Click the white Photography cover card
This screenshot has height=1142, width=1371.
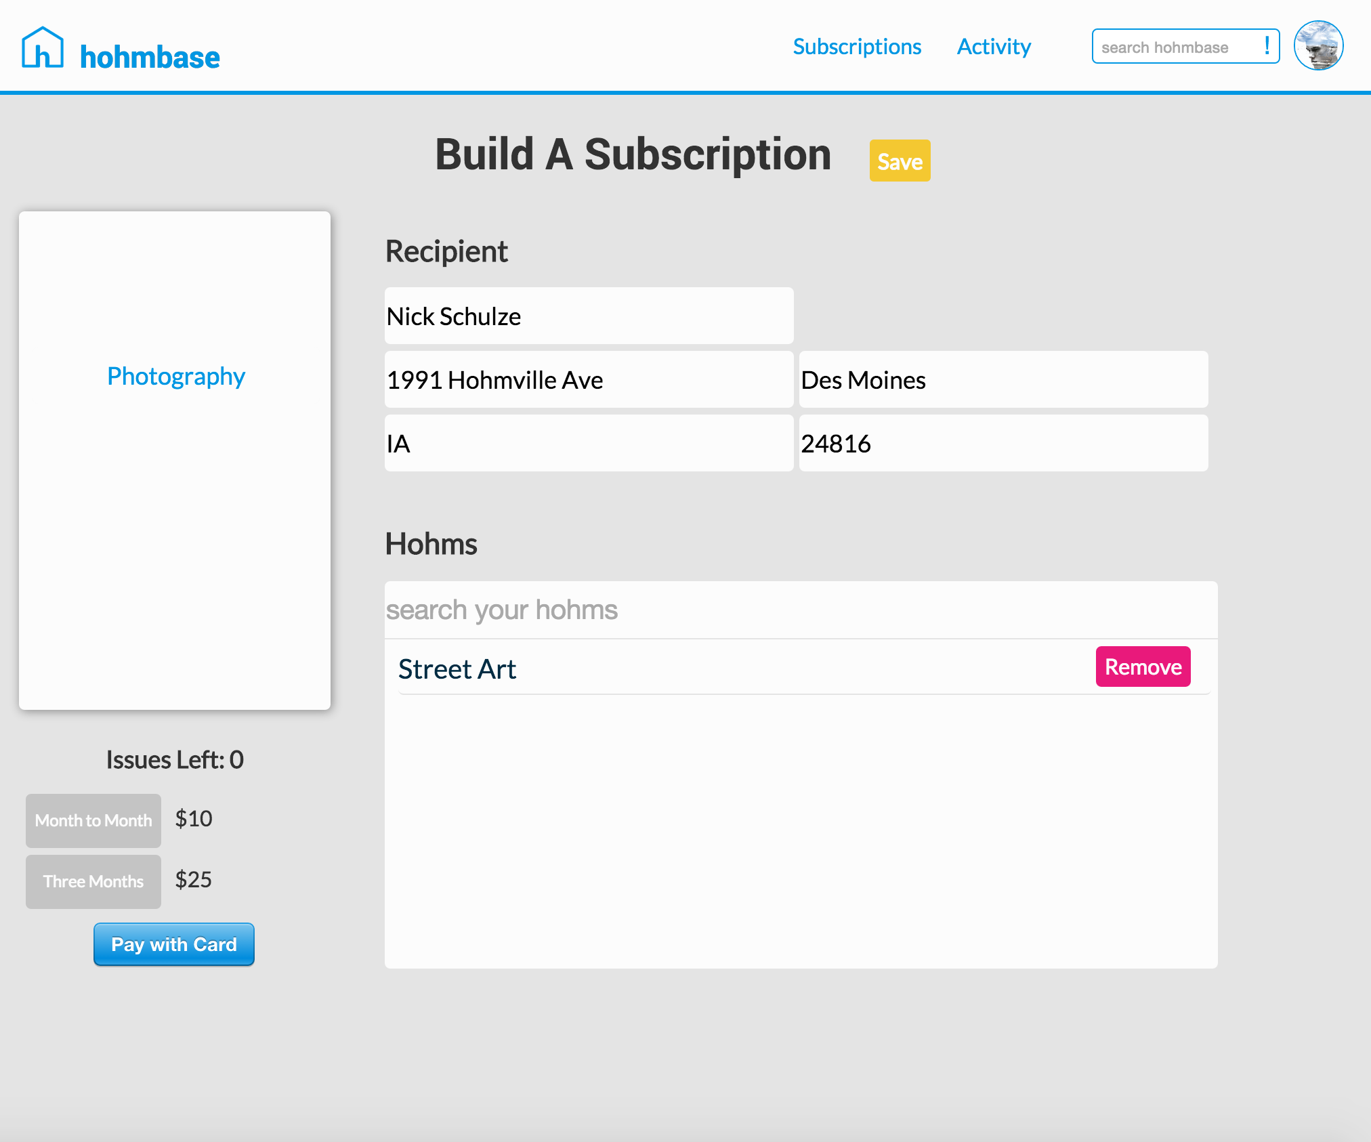[175, 542]
